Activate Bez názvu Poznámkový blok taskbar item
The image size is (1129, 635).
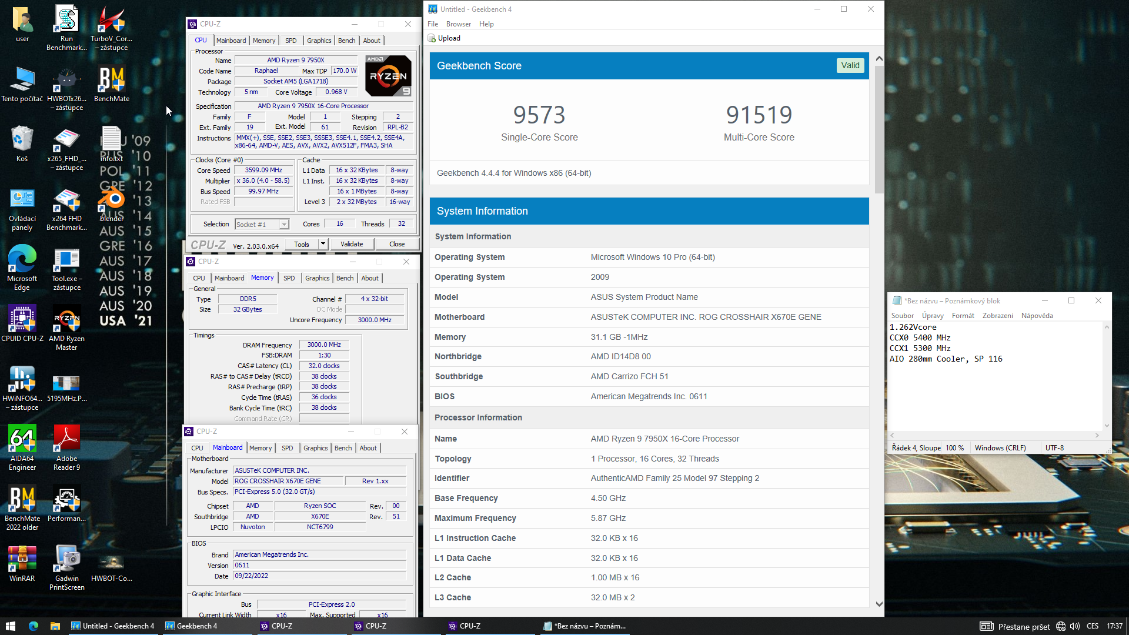585,626
